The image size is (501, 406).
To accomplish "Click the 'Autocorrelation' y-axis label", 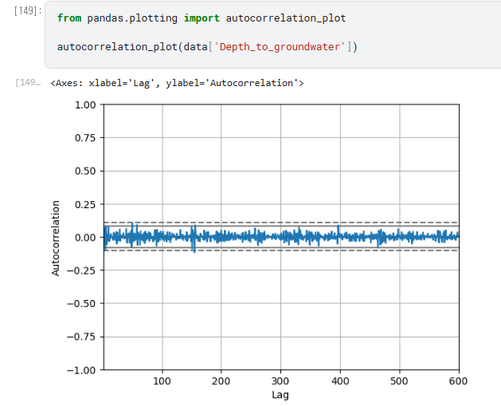I will coord(55,238).
